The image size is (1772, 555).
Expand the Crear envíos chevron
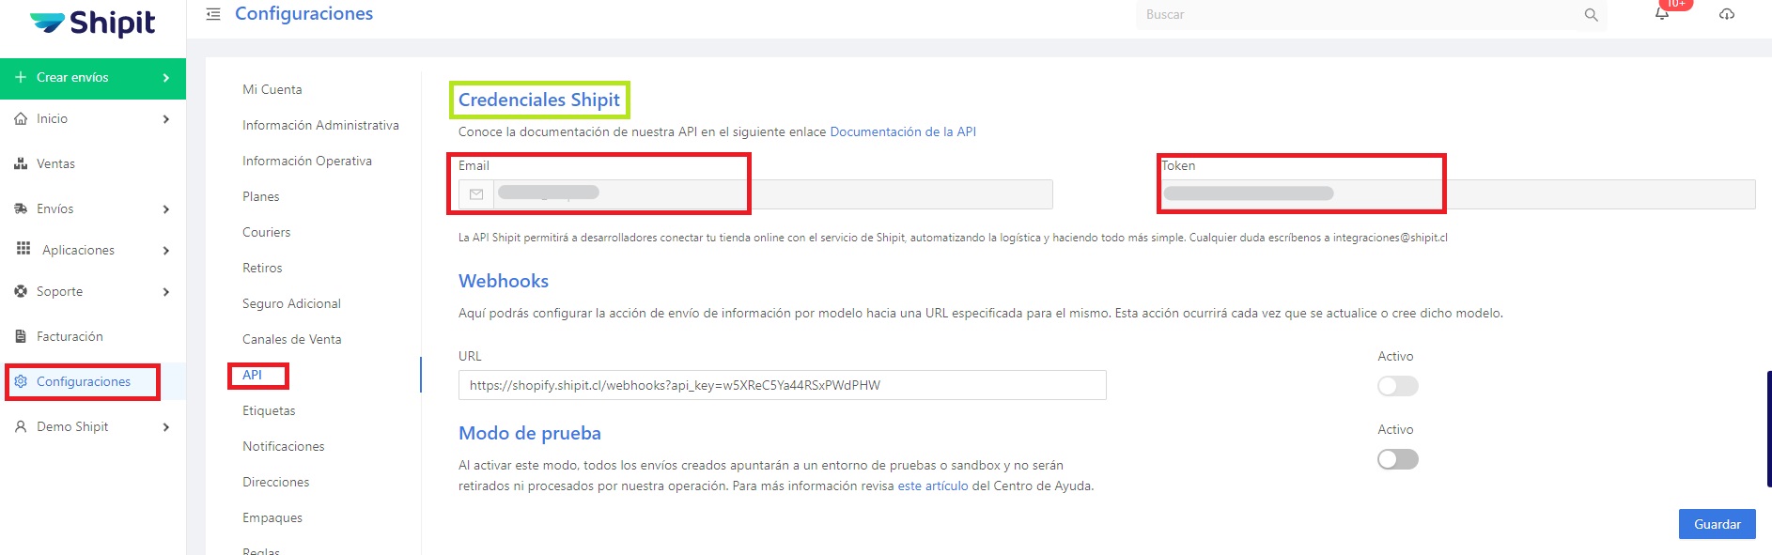166,78
